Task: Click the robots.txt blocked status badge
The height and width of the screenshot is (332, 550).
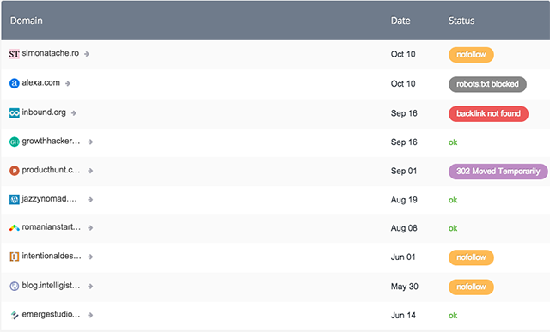Action: 487,84
